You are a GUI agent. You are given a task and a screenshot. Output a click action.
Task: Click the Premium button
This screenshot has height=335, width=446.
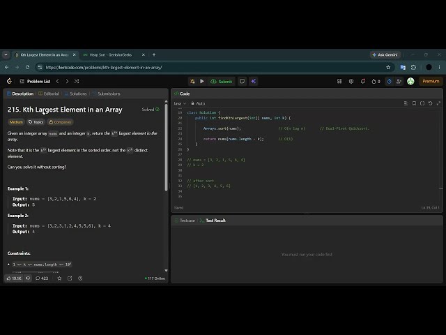tap(431, 81)
